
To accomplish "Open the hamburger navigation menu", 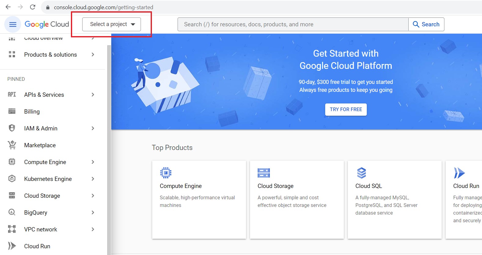I will (13, 24).
